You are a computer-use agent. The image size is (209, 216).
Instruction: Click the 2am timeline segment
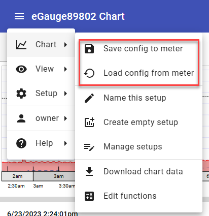pyautogui.click(x=17, y=176)
